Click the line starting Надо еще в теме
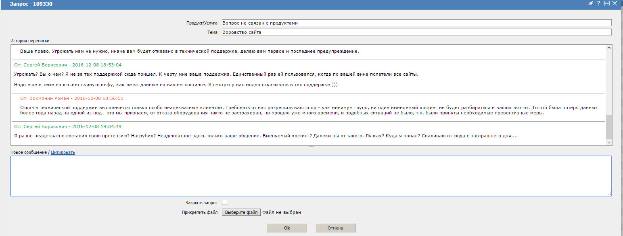The image size is (623, 236). (176, 85)
